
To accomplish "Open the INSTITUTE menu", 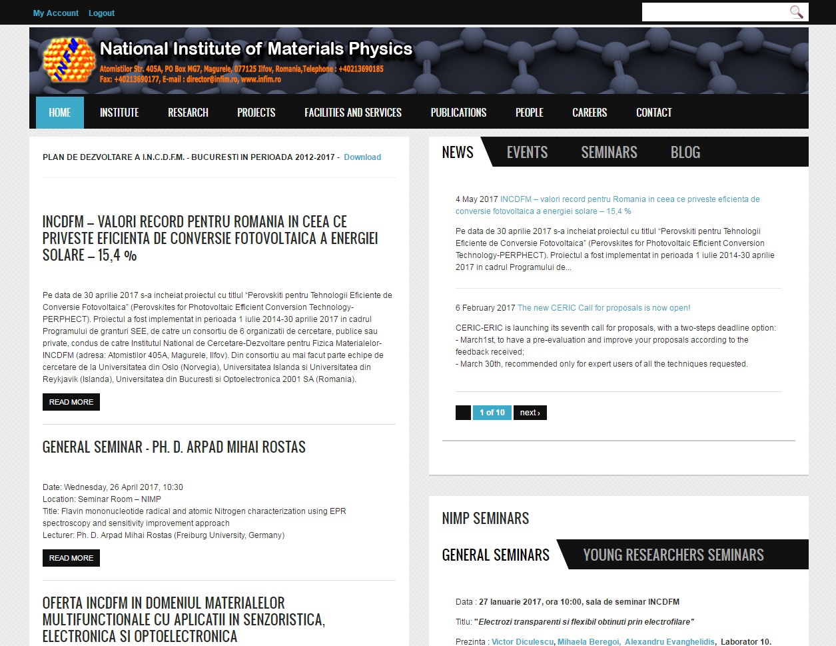I will click(119, 113).
